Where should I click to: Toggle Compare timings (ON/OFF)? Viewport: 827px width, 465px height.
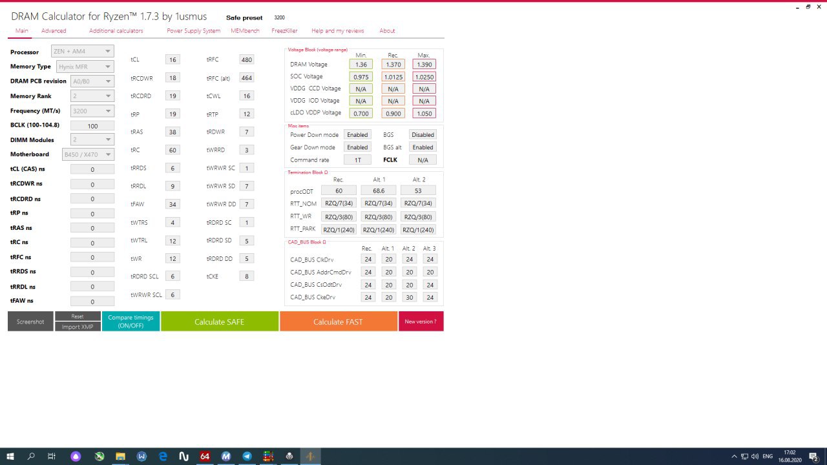pos(131,321)
